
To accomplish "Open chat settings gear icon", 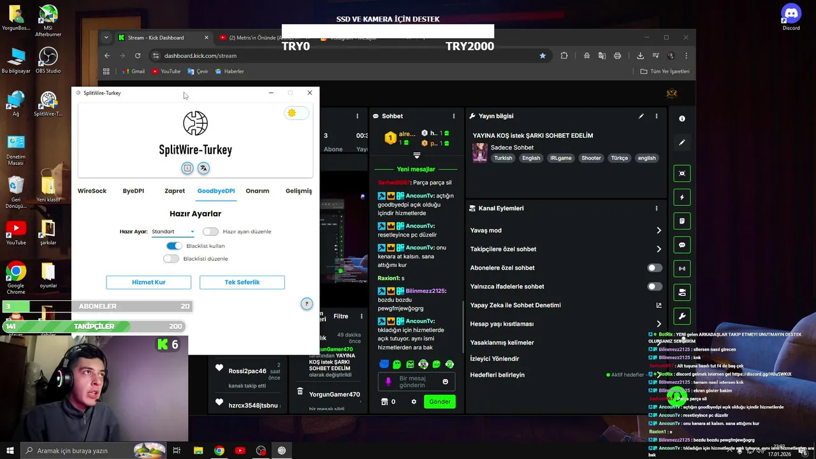I will pyautogui.click(x=414, y=402).
